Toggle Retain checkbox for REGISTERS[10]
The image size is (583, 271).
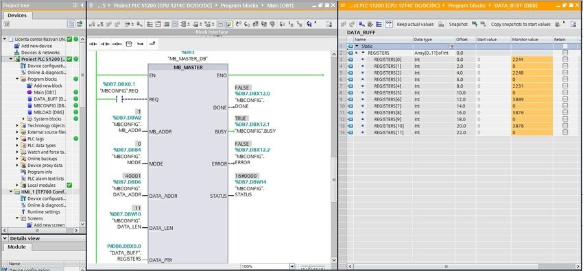565,126
